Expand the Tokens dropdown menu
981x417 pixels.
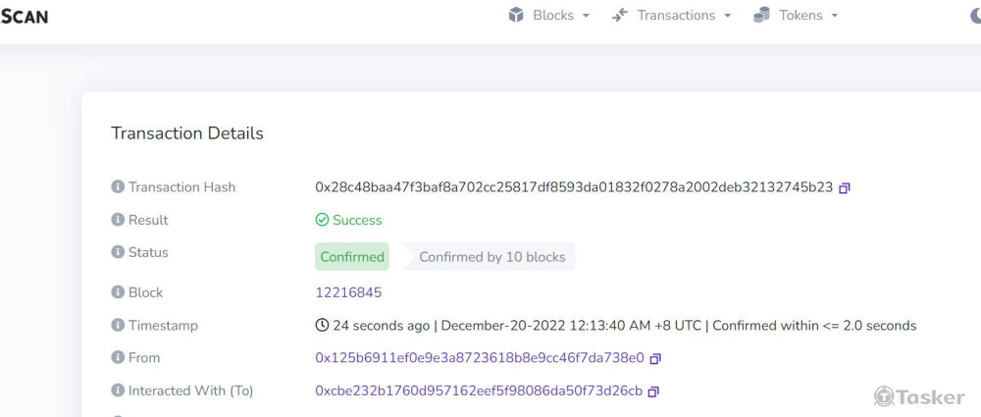click(x=796, y=16)
